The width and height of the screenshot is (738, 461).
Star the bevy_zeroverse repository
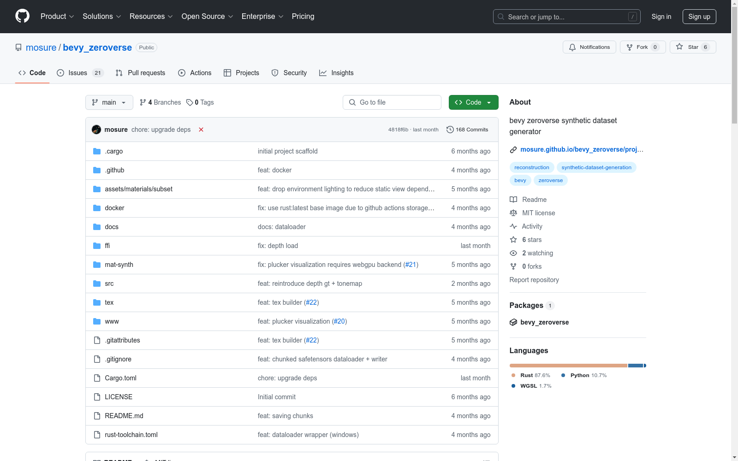pyautogui.click(x=693, y=47)
